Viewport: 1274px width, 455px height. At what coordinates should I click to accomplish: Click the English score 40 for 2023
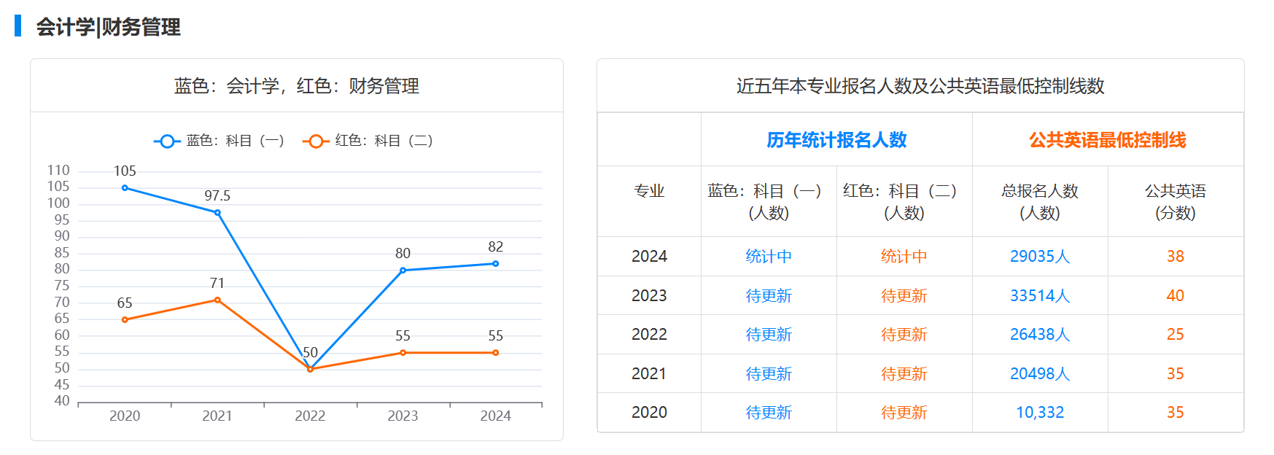click(x=1175, y=296)
